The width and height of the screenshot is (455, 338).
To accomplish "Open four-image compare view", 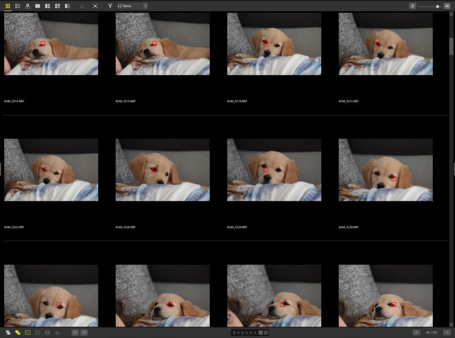I will (x=57, y=6).
